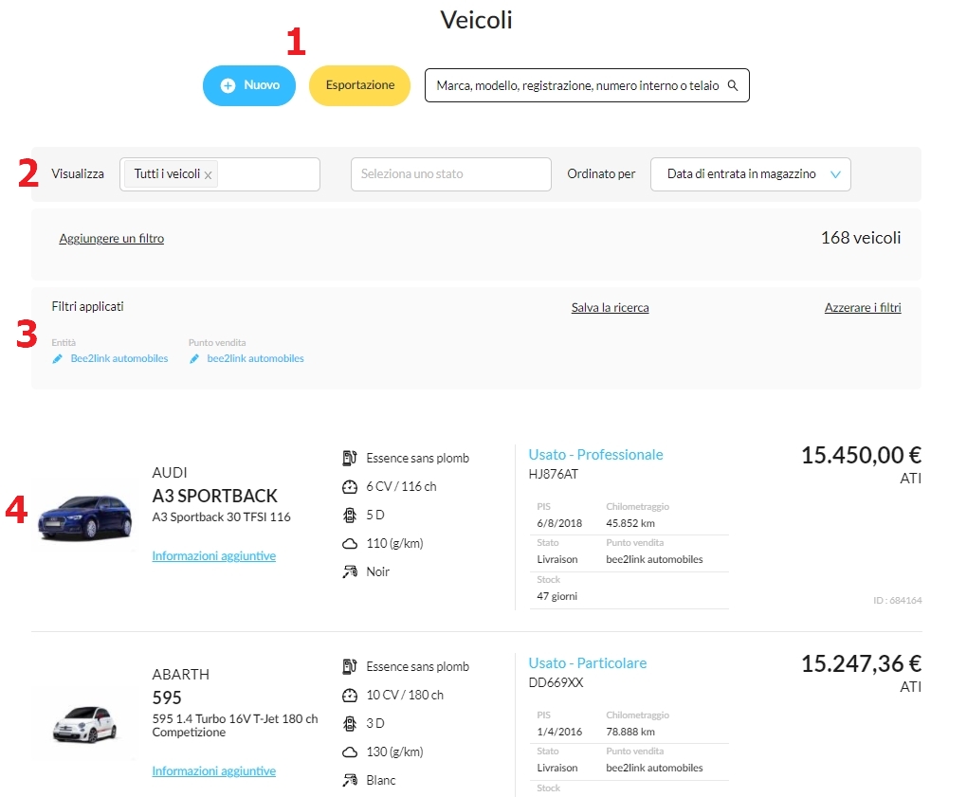This screenshot has height=797, width=967.
Task: Click the magnifier search icon
Action: pos(733,85)
